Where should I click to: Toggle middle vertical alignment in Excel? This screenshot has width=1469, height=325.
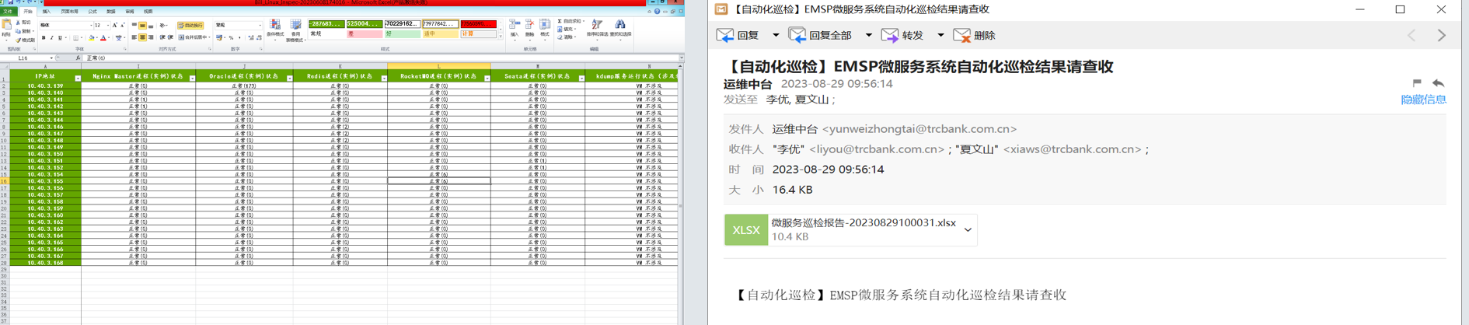click(x=142, y=26)
